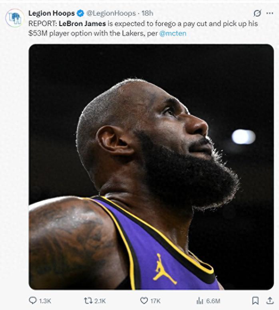279x310 pixels.
Task: Open the @mcten mention link
Action: point(173,33)
